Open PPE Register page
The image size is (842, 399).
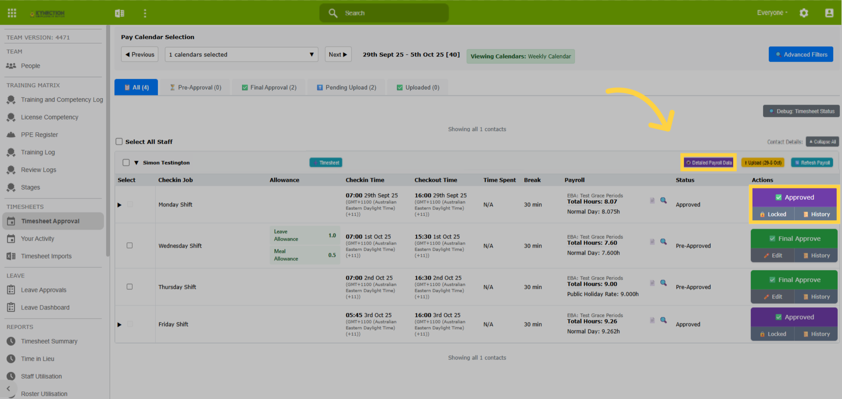click(39, 135)
